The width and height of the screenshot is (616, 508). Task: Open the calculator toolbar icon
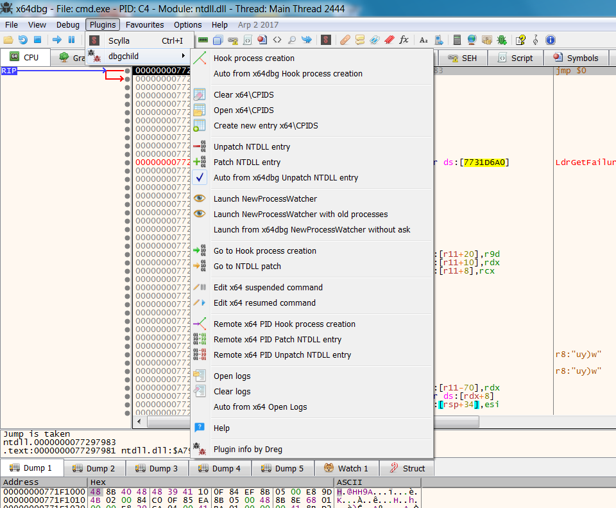(x=457, y=40)
